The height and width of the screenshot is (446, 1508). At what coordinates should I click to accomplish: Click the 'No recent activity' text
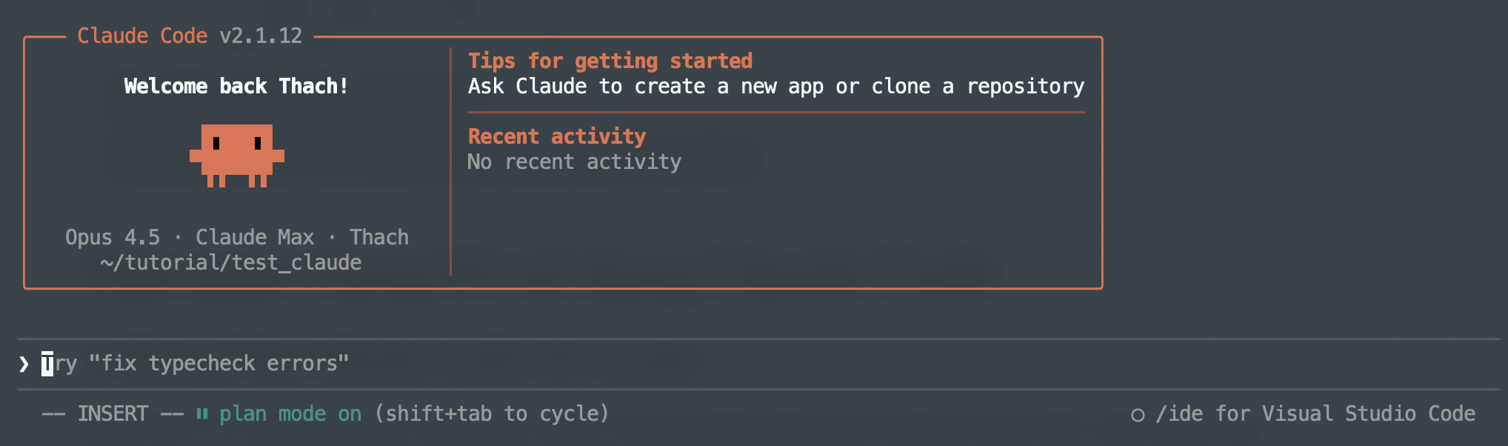pos(574,162)
